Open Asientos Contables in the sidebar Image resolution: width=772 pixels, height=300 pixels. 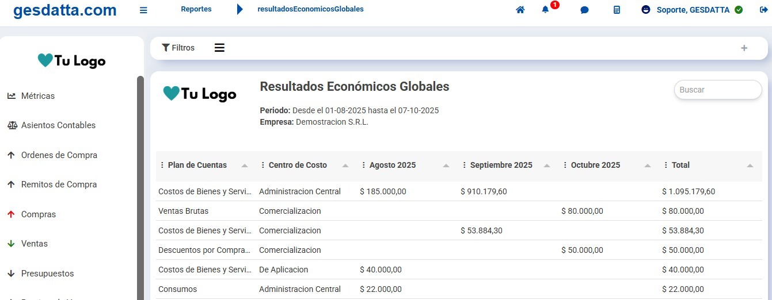(x=58, y=125)
